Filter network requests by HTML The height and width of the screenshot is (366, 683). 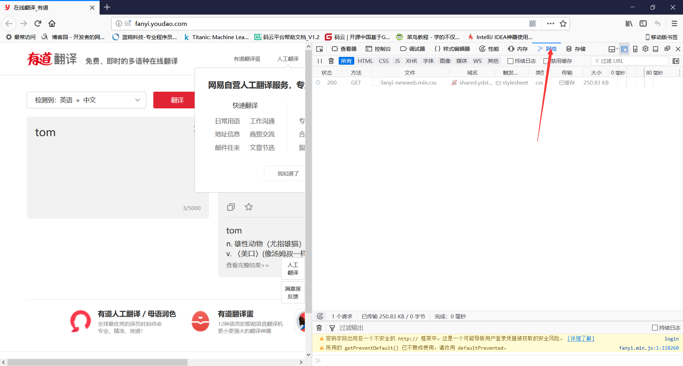point(365,61)
